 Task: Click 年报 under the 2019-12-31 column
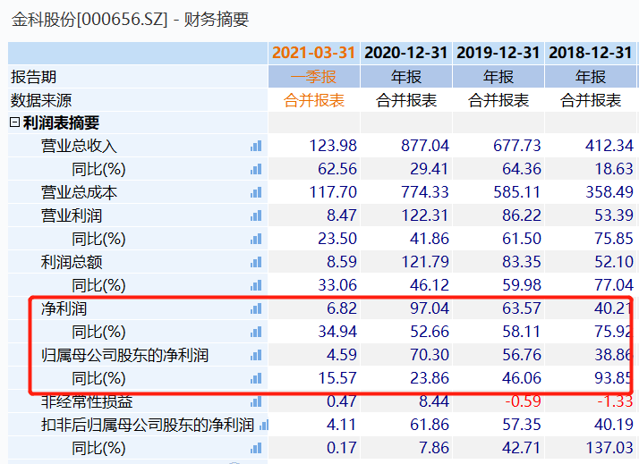point(498,77)
